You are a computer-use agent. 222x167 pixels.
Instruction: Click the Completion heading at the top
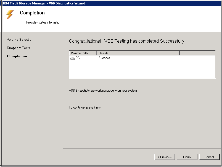32,13
